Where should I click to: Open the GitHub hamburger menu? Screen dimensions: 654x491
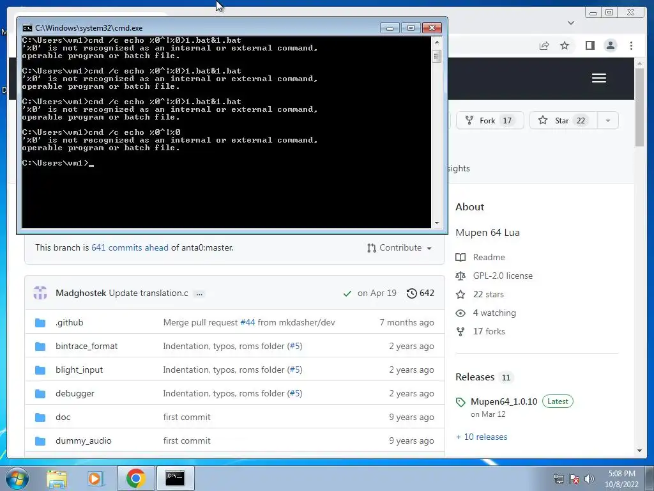599,78
